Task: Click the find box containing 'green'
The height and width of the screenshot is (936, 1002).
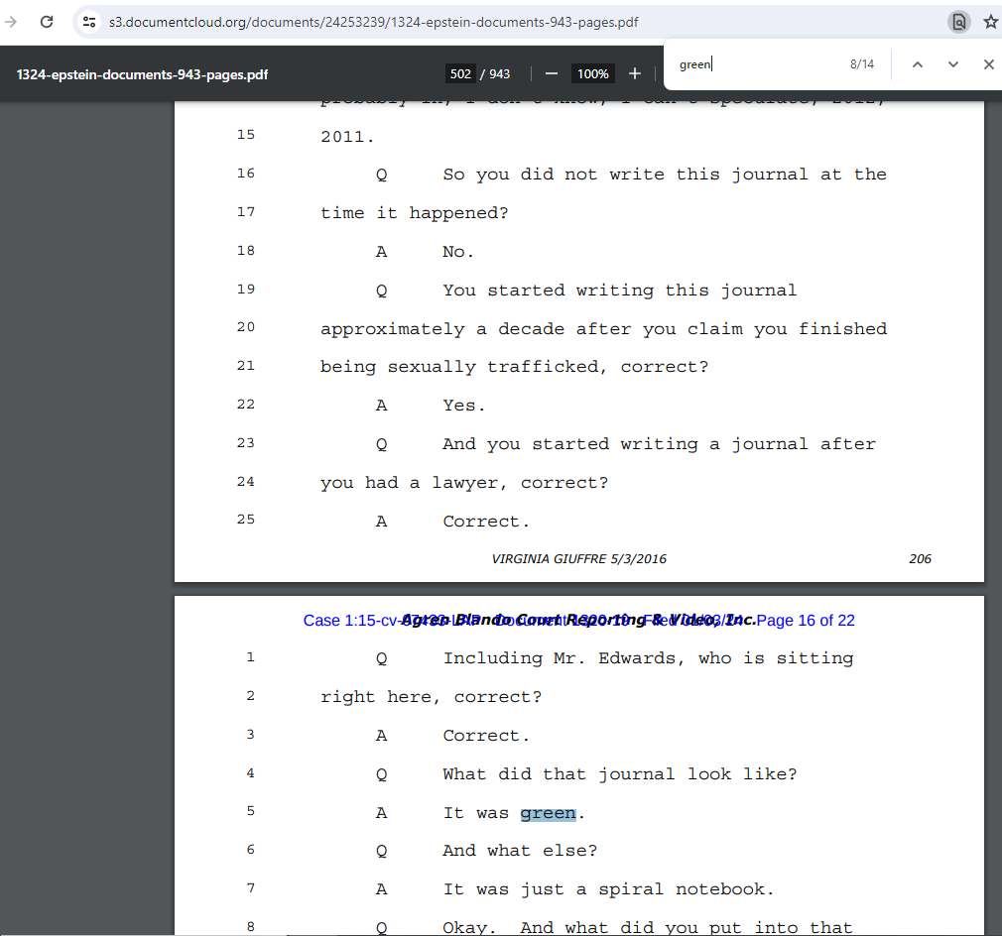Action: [757, 64]
